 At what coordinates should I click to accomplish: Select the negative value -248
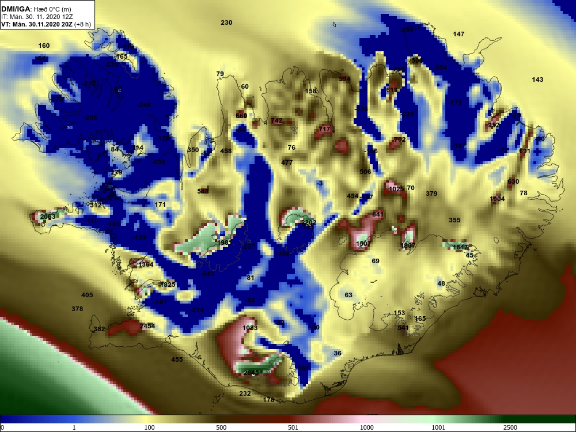[x=144, y=105]
